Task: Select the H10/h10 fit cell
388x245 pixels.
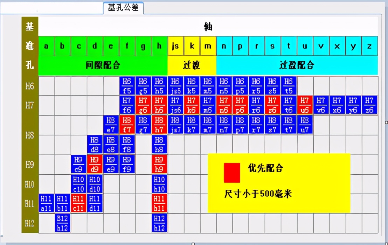Action: click(x=159, y=184)
